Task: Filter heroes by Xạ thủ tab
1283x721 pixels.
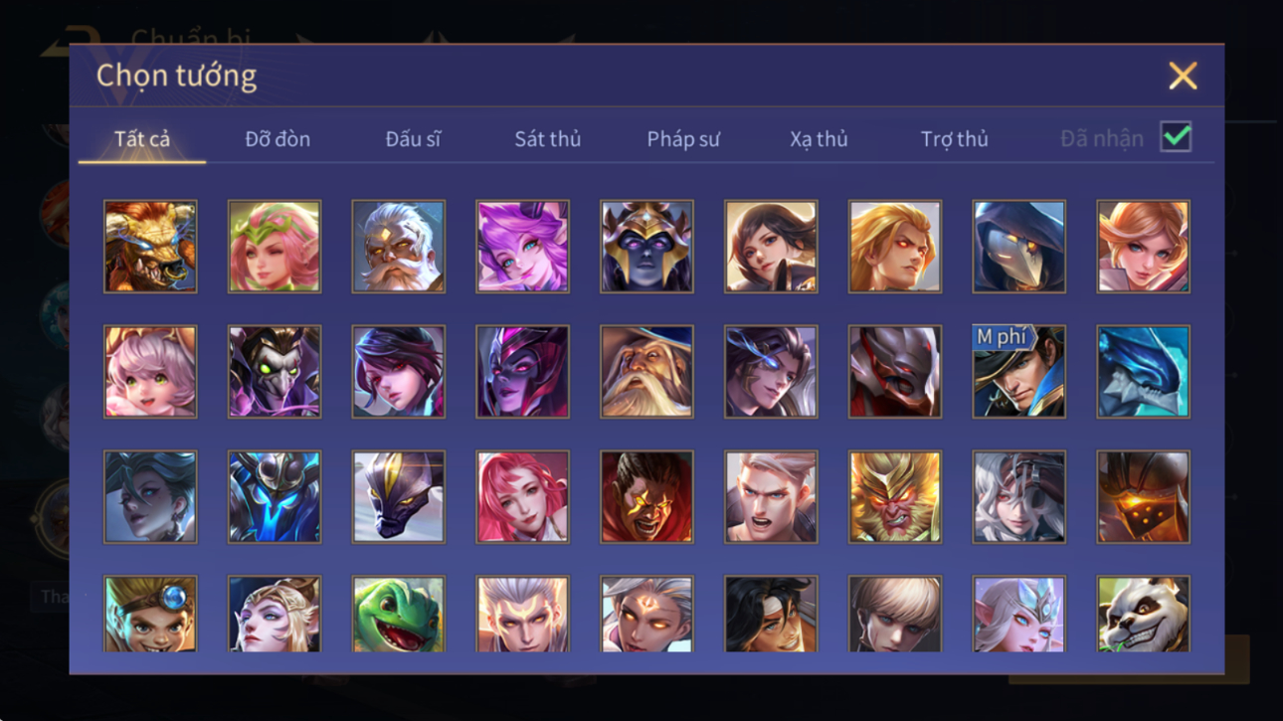Action: [819, 139]
